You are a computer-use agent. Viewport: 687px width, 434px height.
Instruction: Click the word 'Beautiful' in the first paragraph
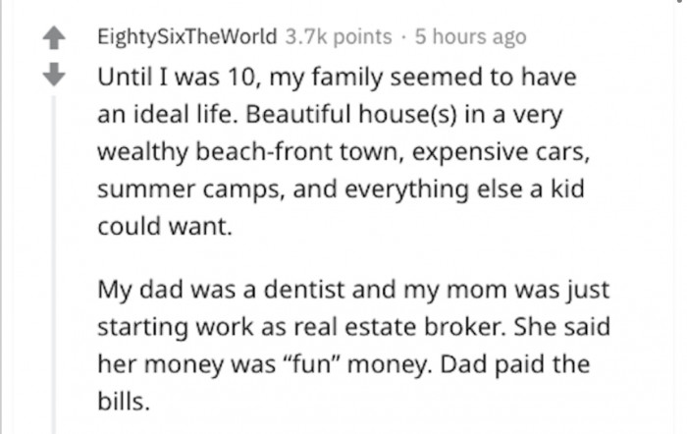[x=298, y=115]
